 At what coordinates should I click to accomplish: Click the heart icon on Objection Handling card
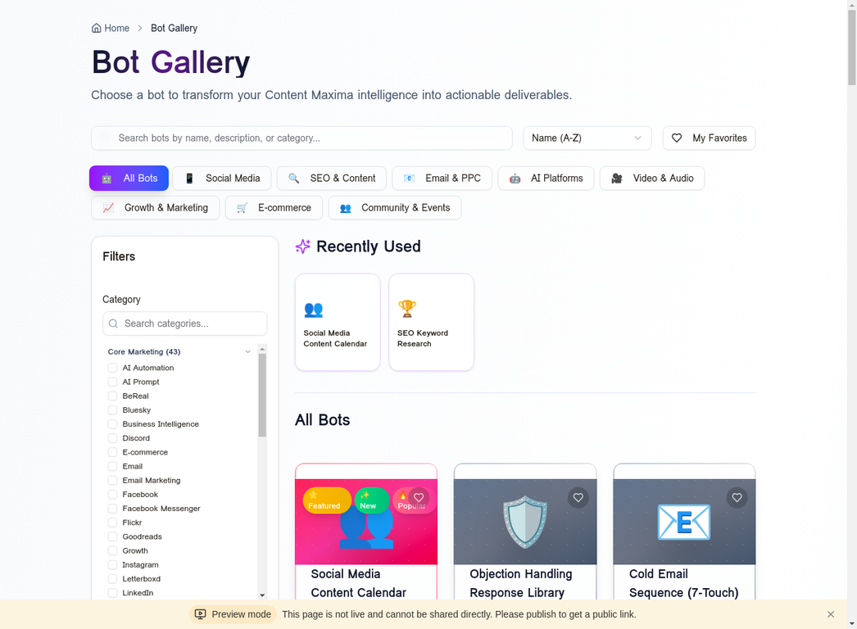578,498
